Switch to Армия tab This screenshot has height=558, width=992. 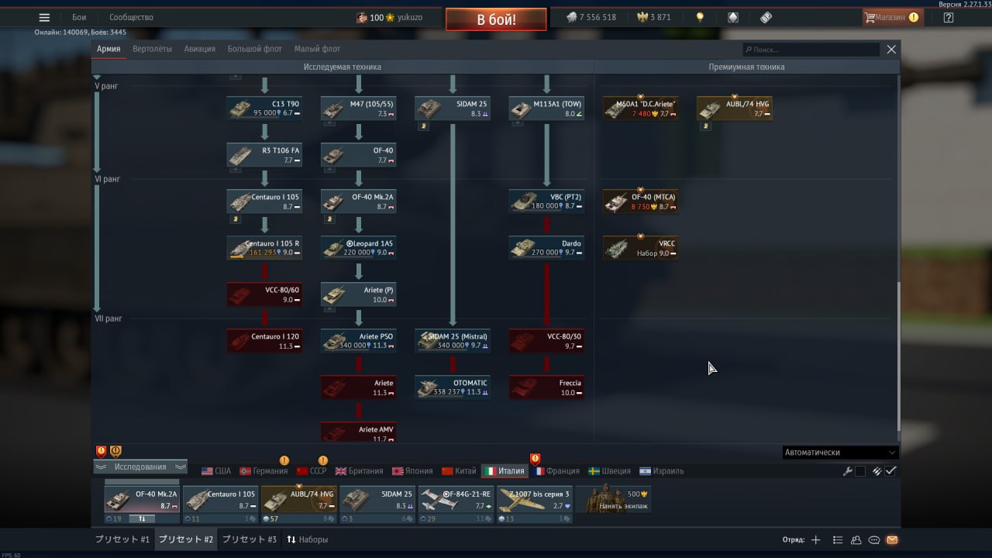tap(108, 49)
